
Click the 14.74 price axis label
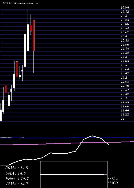click(x=125, y=49)
